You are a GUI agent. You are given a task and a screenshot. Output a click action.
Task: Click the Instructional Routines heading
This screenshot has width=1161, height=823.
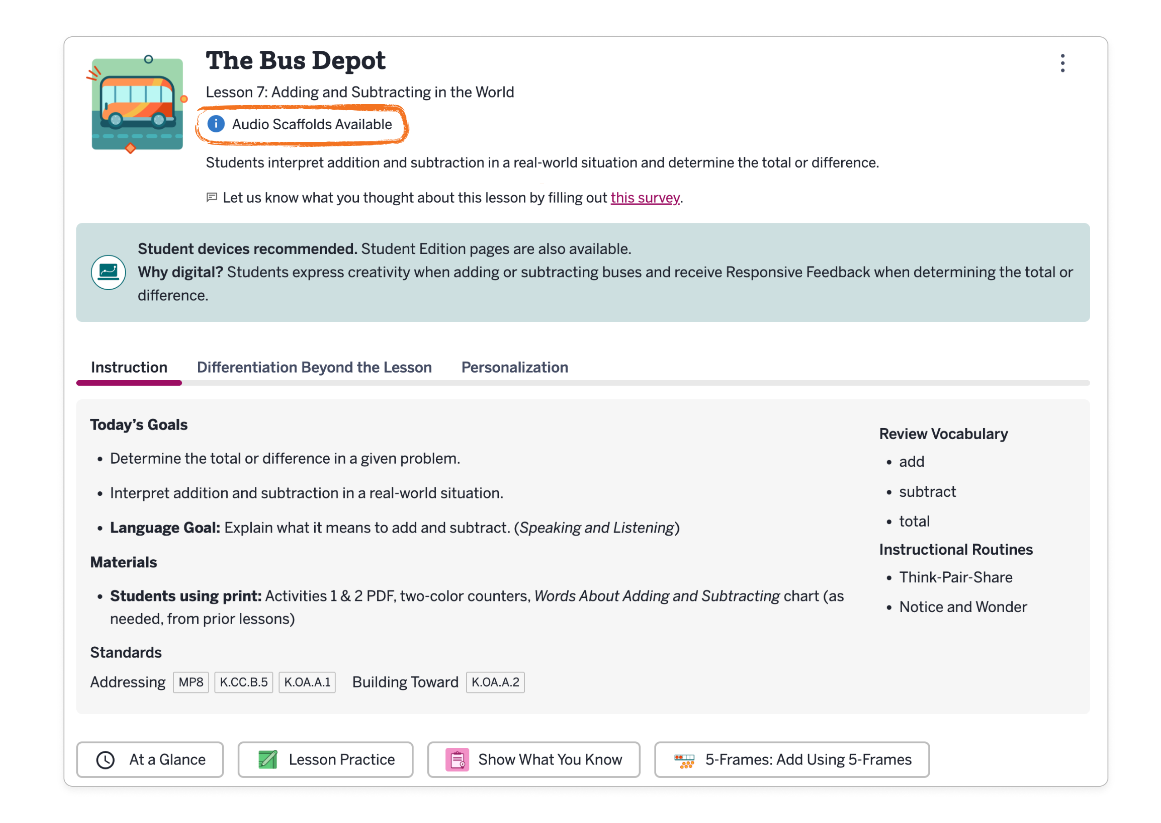pyautogui.click(x=956, y=549)
